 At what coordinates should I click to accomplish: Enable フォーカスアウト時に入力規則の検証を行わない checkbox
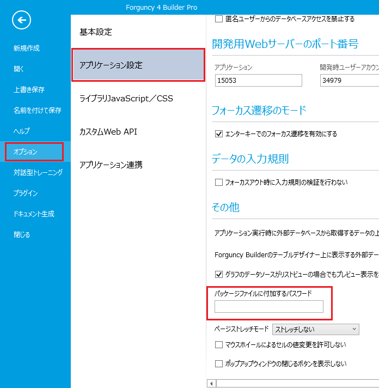pos(219,183)
